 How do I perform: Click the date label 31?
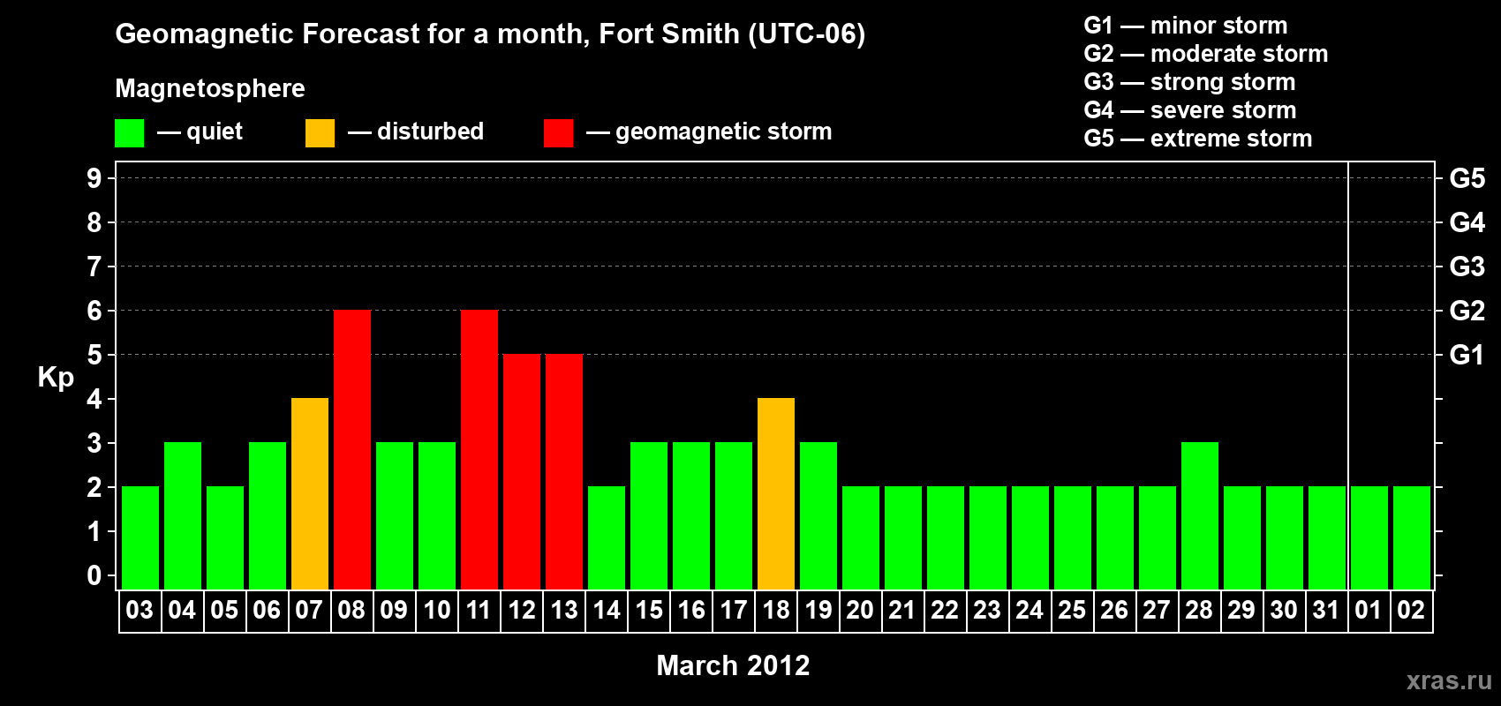[x=1326, y=611]
